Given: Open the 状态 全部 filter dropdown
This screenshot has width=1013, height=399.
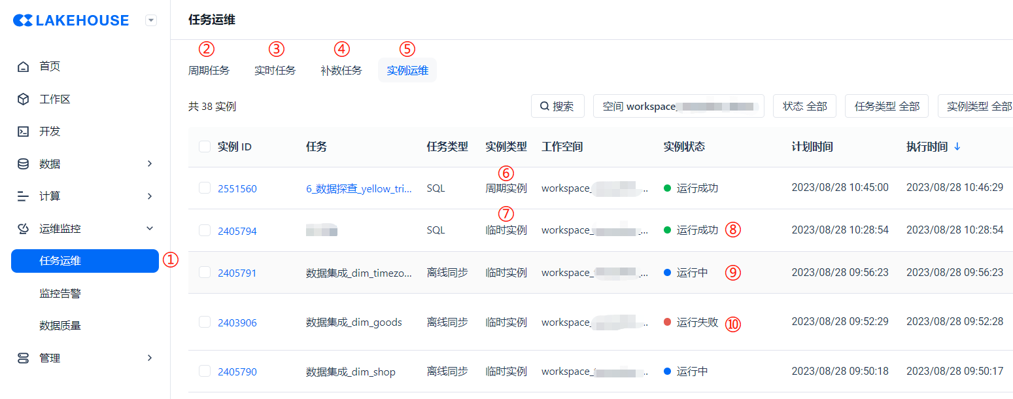Looking at the screenshot, I should [804, 107].
